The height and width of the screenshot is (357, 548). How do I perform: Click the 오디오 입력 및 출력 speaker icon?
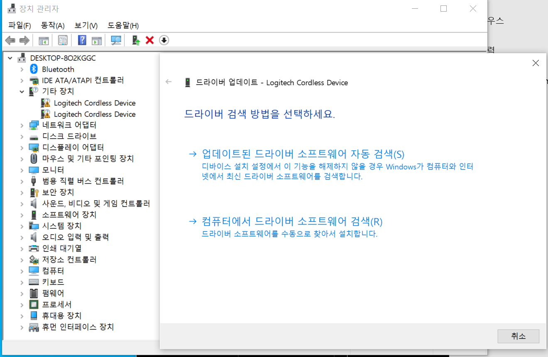[x=34, y=237]
